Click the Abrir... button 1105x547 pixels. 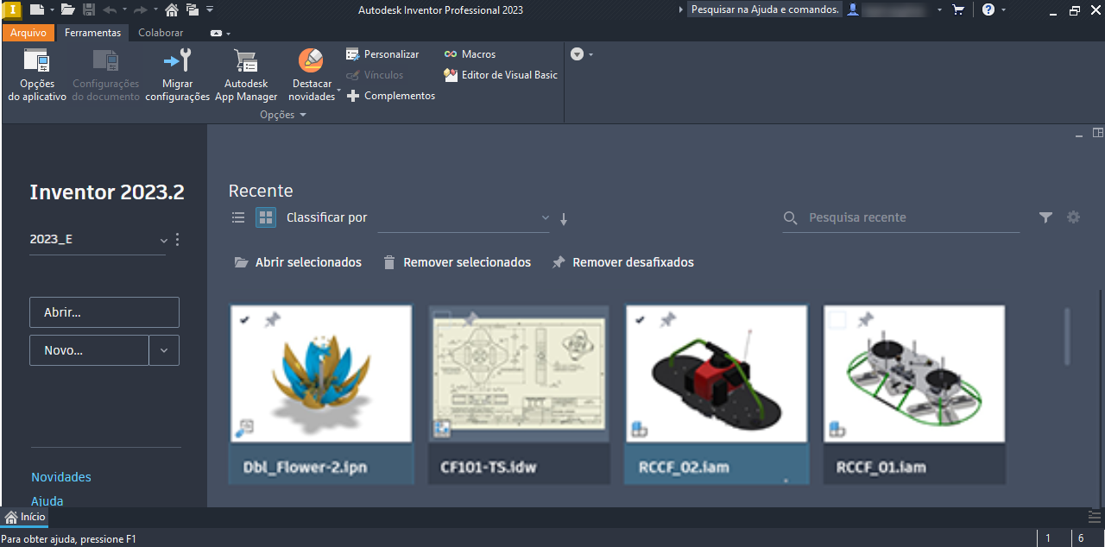pos(104,312)
